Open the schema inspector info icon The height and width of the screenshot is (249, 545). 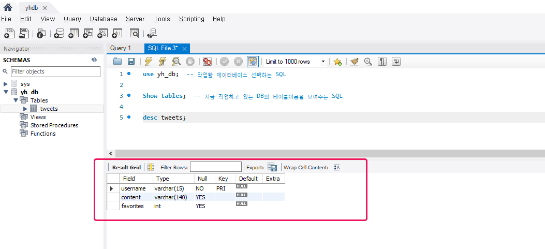[41, 33]
